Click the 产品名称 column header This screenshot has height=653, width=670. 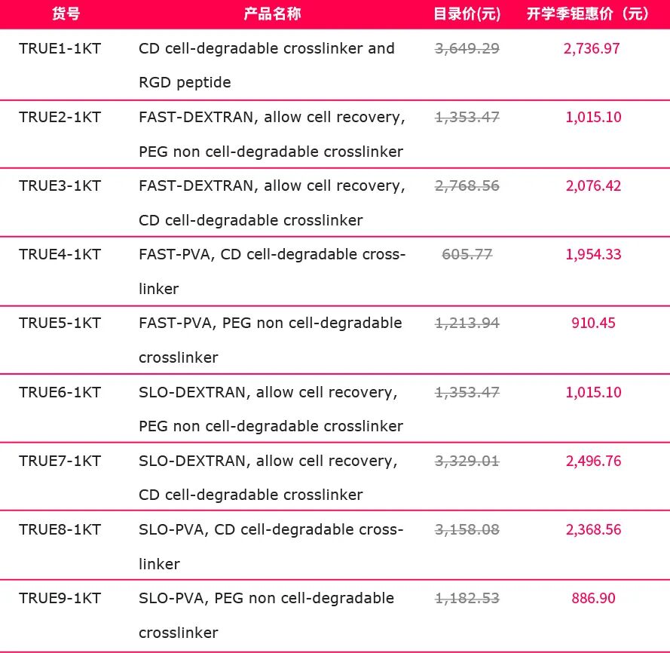272,14
